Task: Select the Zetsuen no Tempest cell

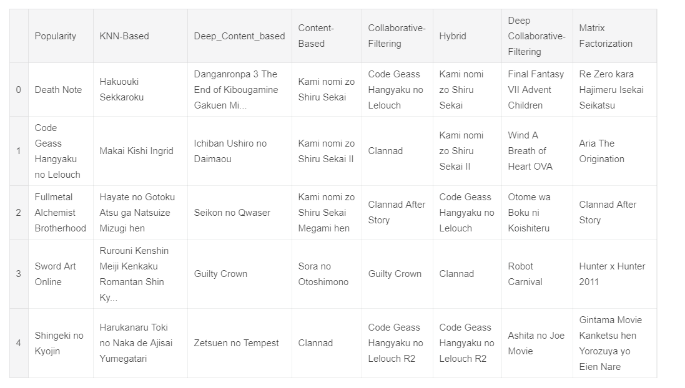Action: point(237,343)
